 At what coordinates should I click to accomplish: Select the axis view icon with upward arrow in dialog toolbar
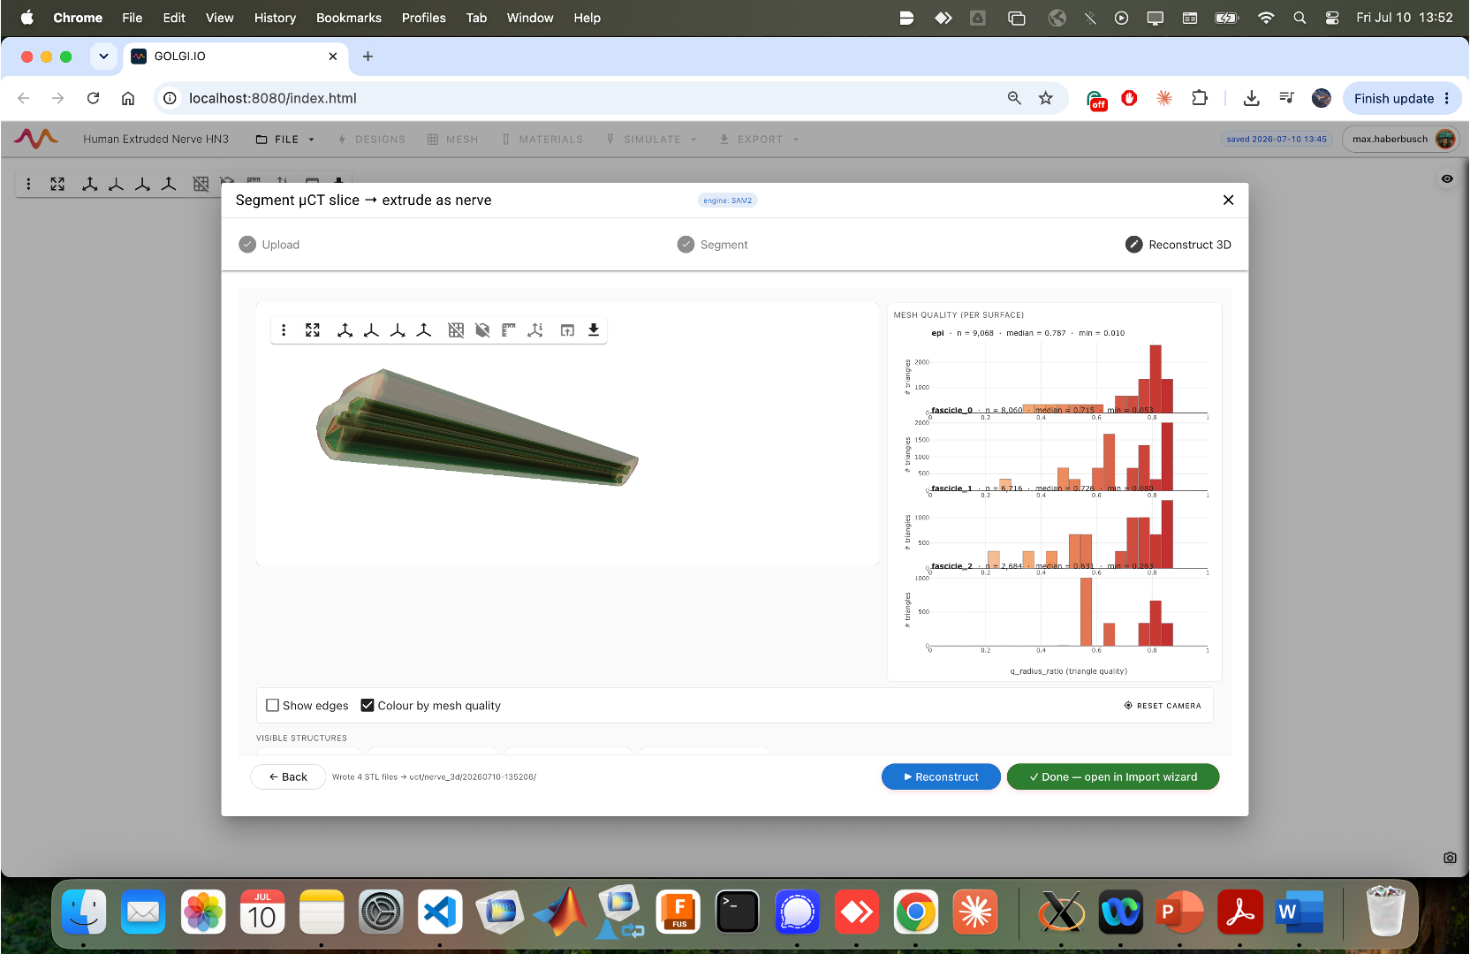(424, 330)
